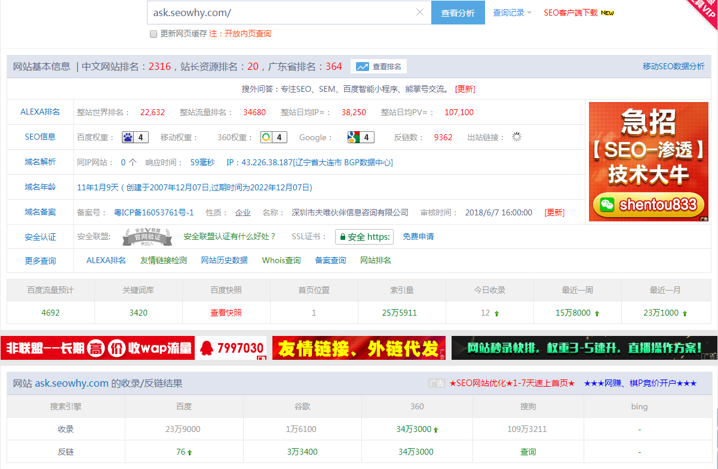718x469 pixels.
Task: Click company name 深圳市夫唯伙伴信息咨询有限公司
Action: point(350,212)
